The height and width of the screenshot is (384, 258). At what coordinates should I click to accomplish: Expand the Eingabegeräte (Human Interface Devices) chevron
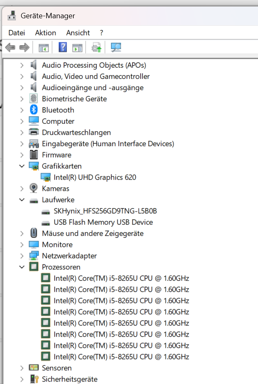22,144
